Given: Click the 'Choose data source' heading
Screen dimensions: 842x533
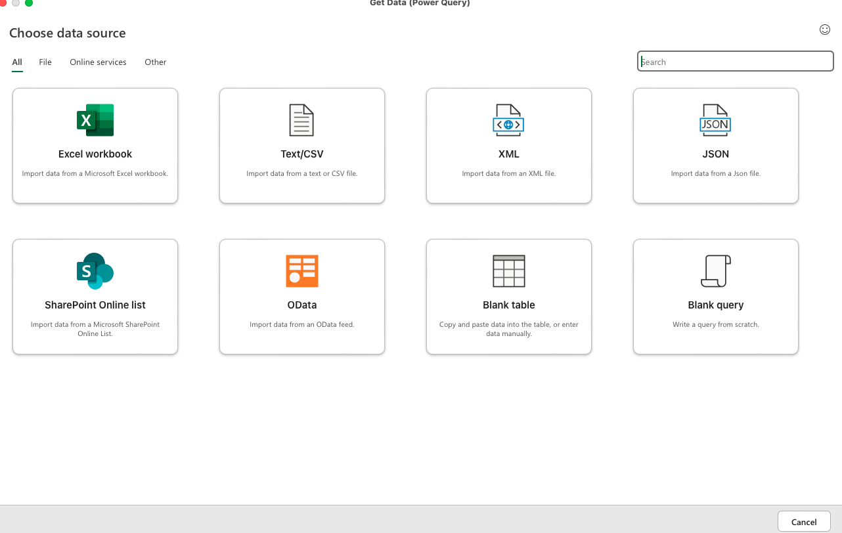Looking at the screenshot, I should (x=68, y=33).
